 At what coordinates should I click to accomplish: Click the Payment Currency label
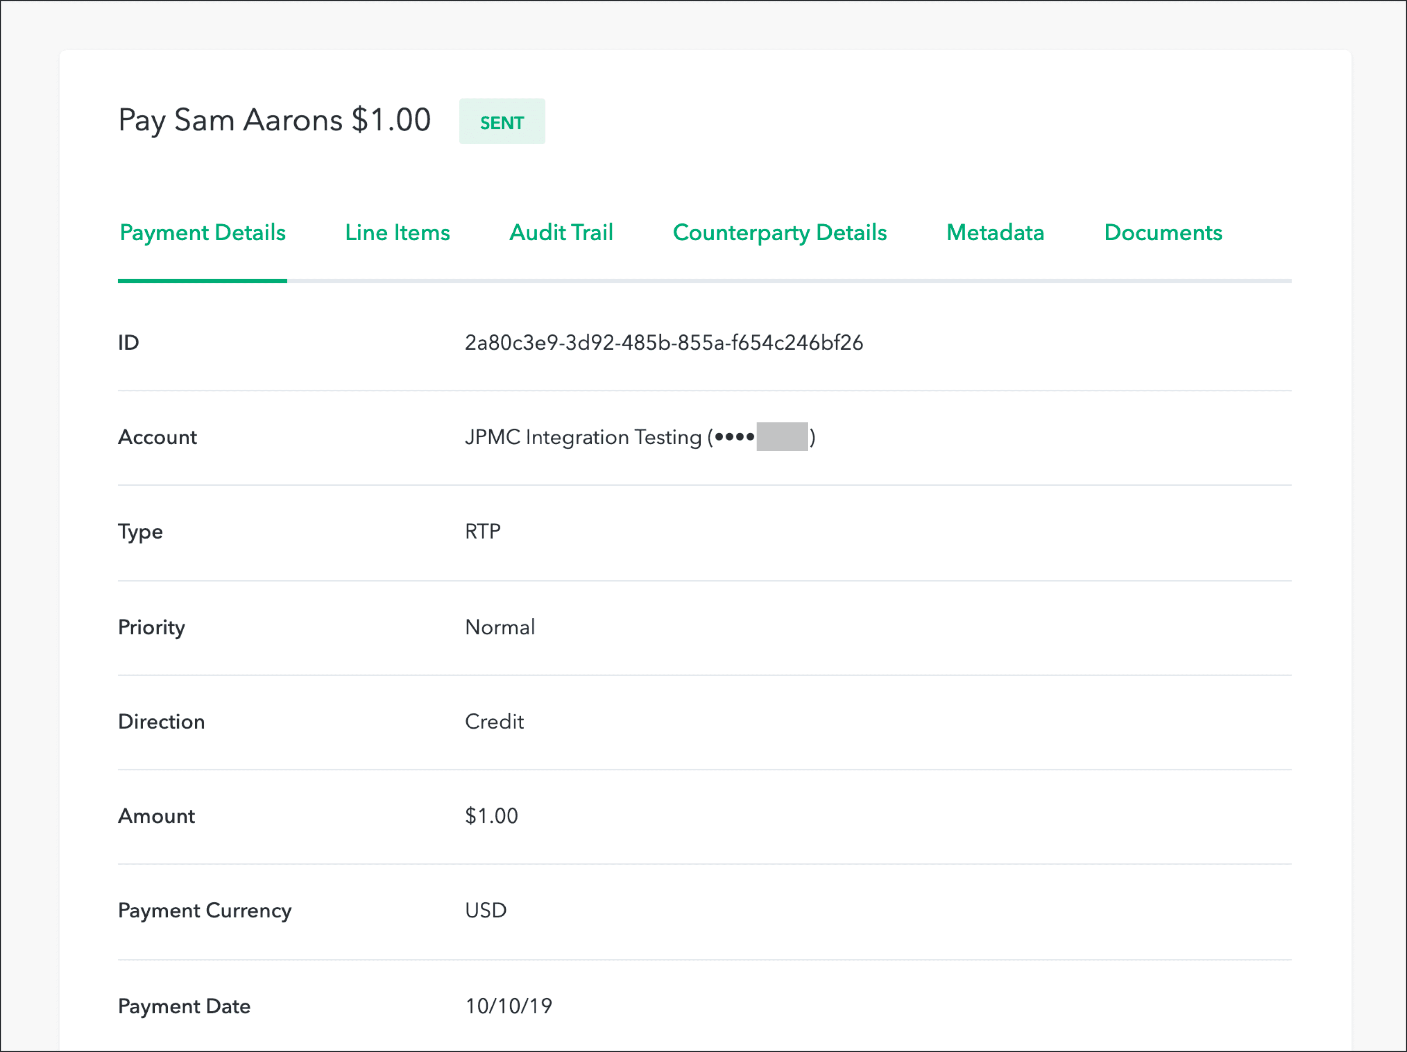click(205, 911)
